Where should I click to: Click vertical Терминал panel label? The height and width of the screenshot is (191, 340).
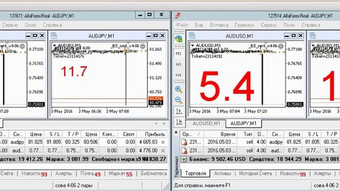176,167
